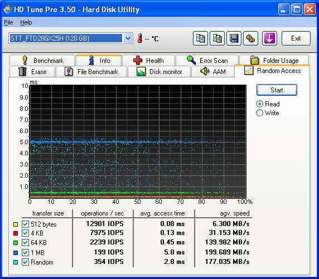Open the File menu
The height and width of the screenshot is (279, 319).
click(x=8, y=22)
